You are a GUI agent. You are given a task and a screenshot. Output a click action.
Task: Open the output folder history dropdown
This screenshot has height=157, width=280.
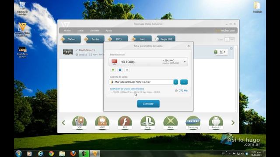[x=176, y=82]
